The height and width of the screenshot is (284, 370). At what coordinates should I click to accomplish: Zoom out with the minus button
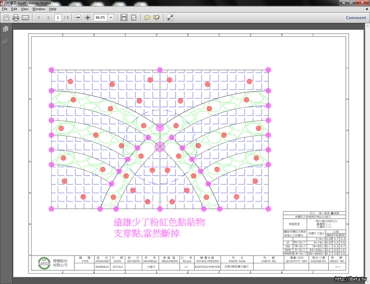click(78, 17)
